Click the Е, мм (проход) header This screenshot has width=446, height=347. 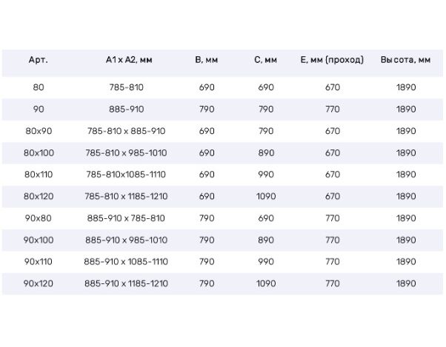(332, 60)
